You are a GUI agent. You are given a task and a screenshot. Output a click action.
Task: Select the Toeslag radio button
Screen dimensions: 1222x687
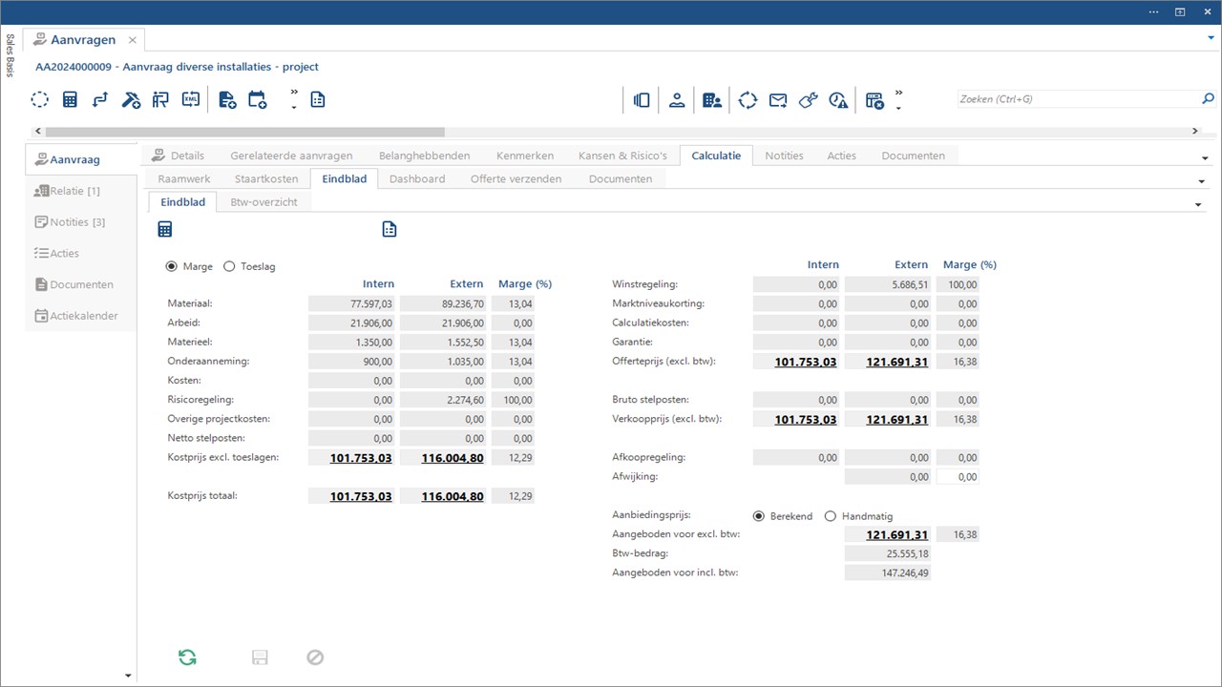pos(229,267)
